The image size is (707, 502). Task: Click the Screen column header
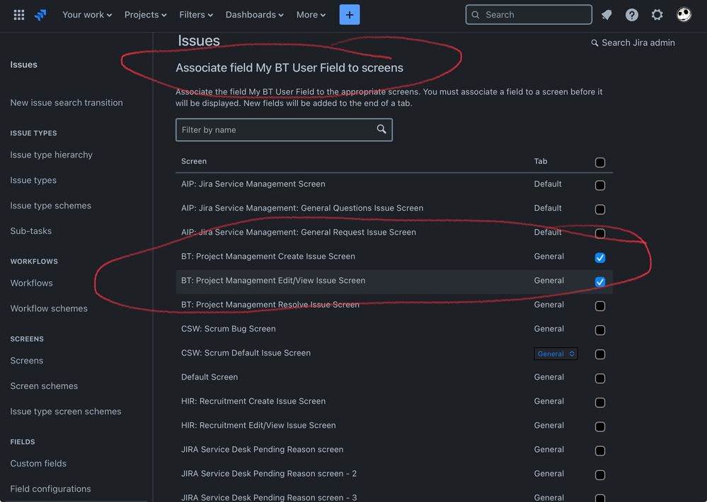[x=194, y=161]
